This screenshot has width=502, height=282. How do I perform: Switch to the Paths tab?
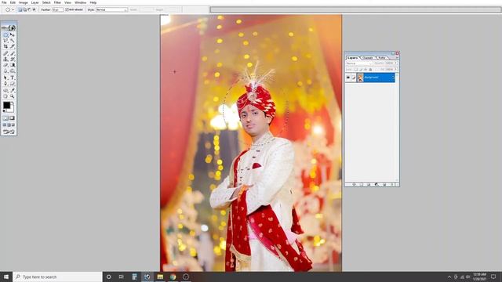click(x=382, y=58)
